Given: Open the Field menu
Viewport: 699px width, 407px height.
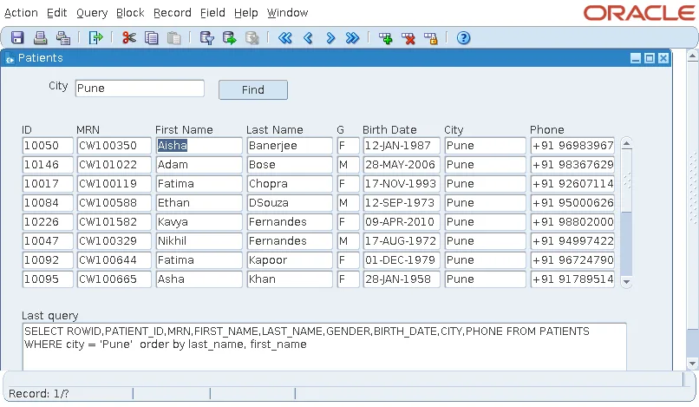Looking at the screenshot, I should coord(212,13).
